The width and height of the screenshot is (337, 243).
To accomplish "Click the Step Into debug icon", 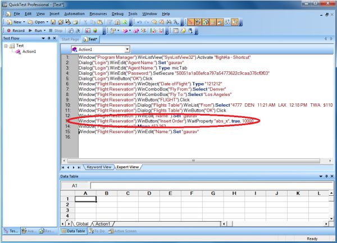I will [153, 31].
